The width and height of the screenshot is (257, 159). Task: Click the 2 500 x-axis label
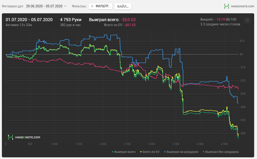pos(127,144)
